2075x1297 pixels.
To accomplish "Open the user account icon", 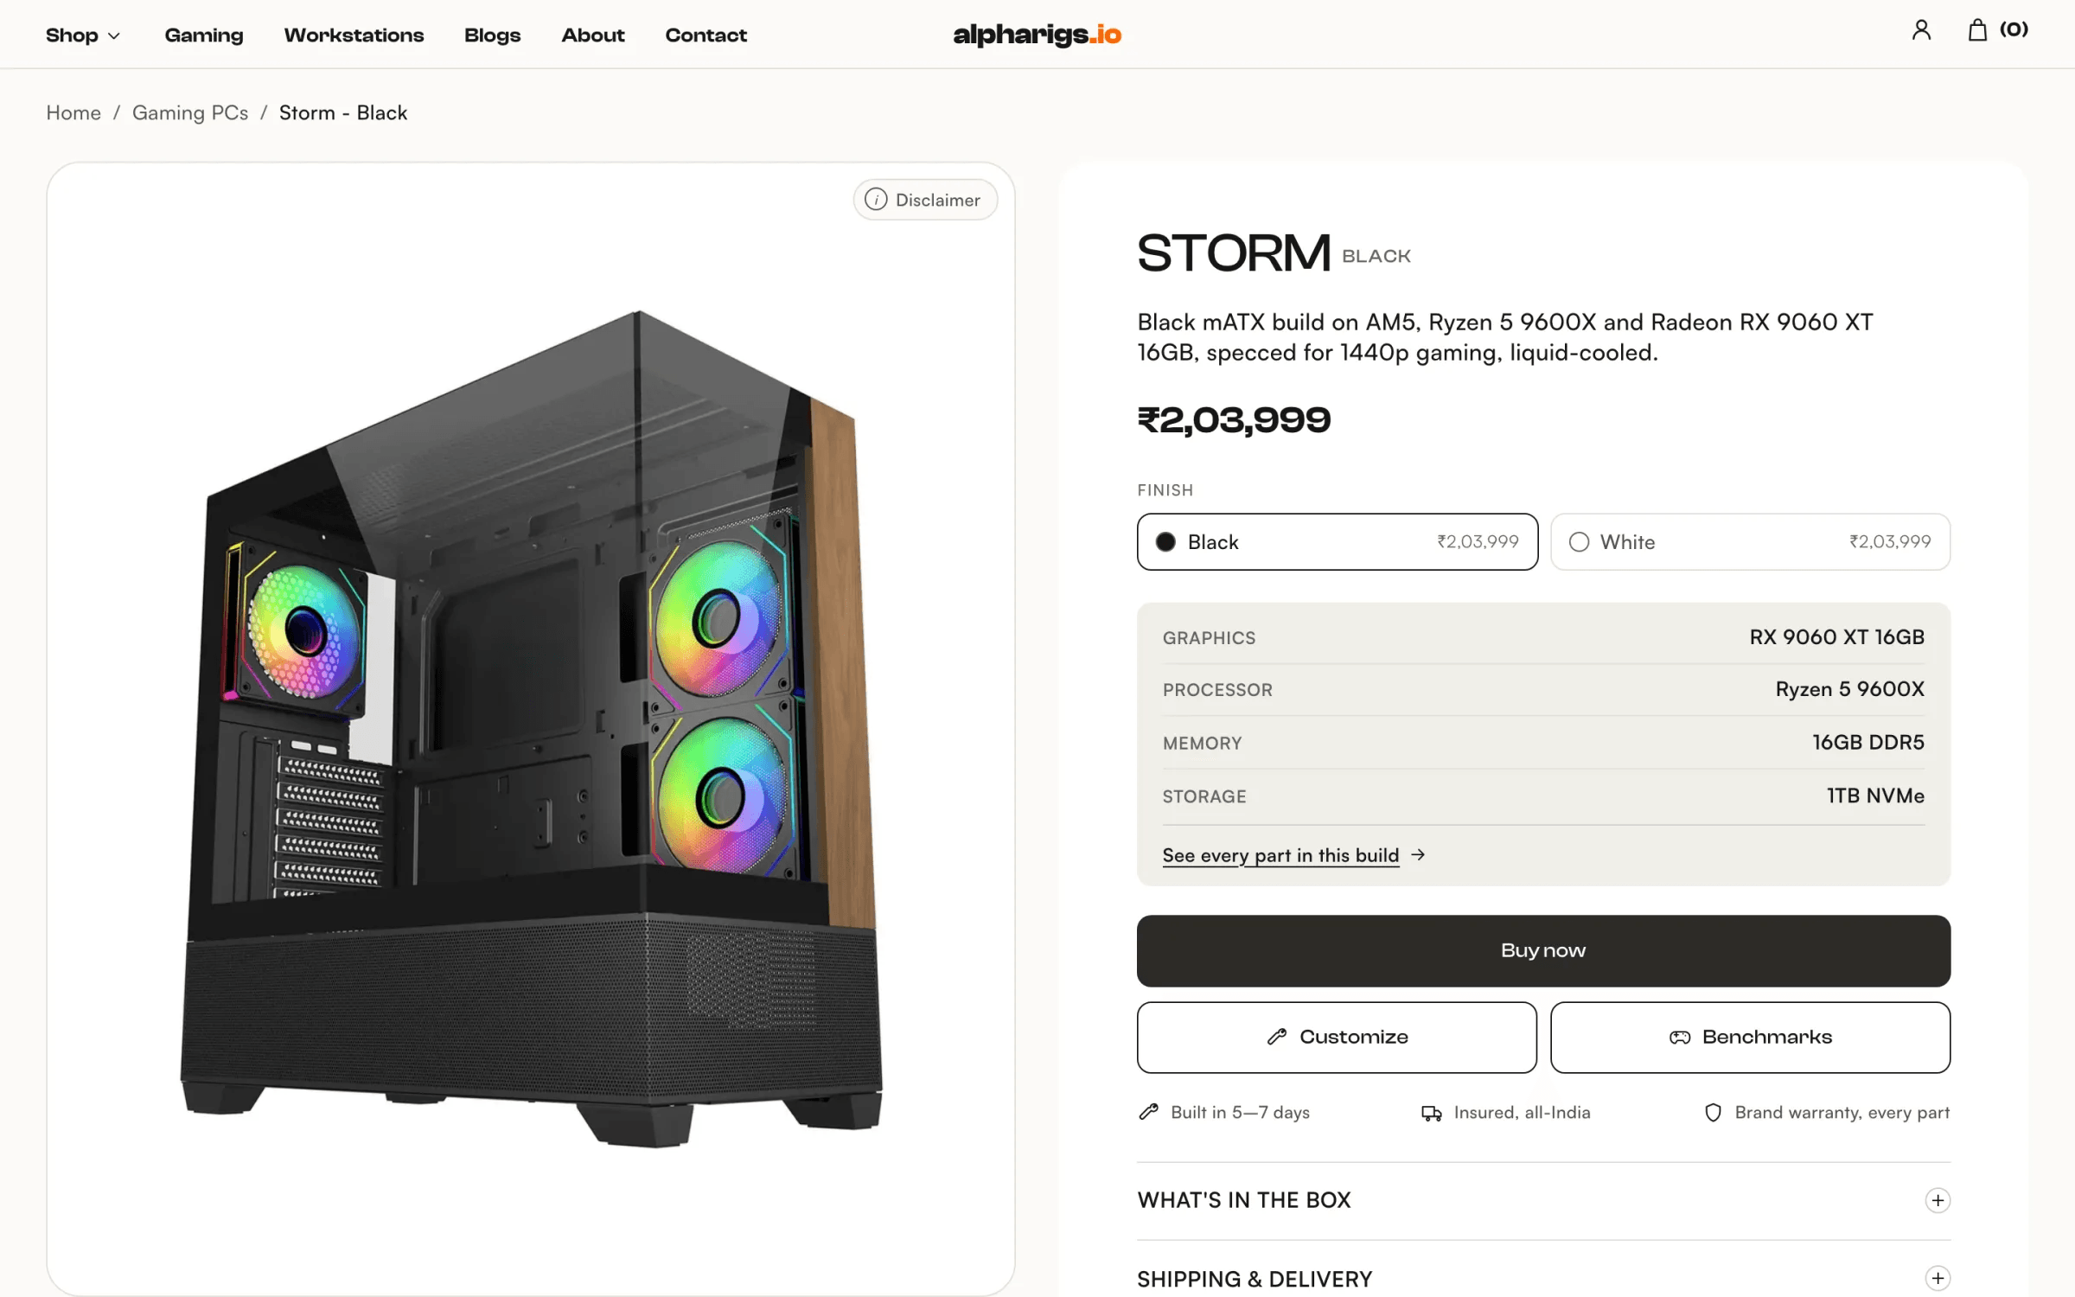I will click(1921, 30).
